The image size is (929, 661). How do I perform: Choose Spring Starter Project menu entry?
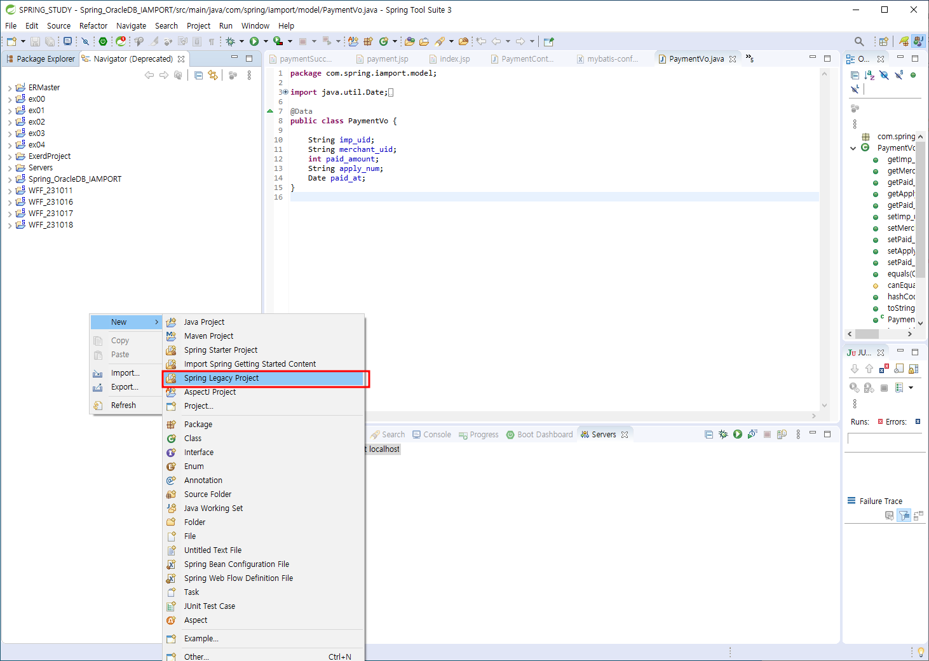264,350
